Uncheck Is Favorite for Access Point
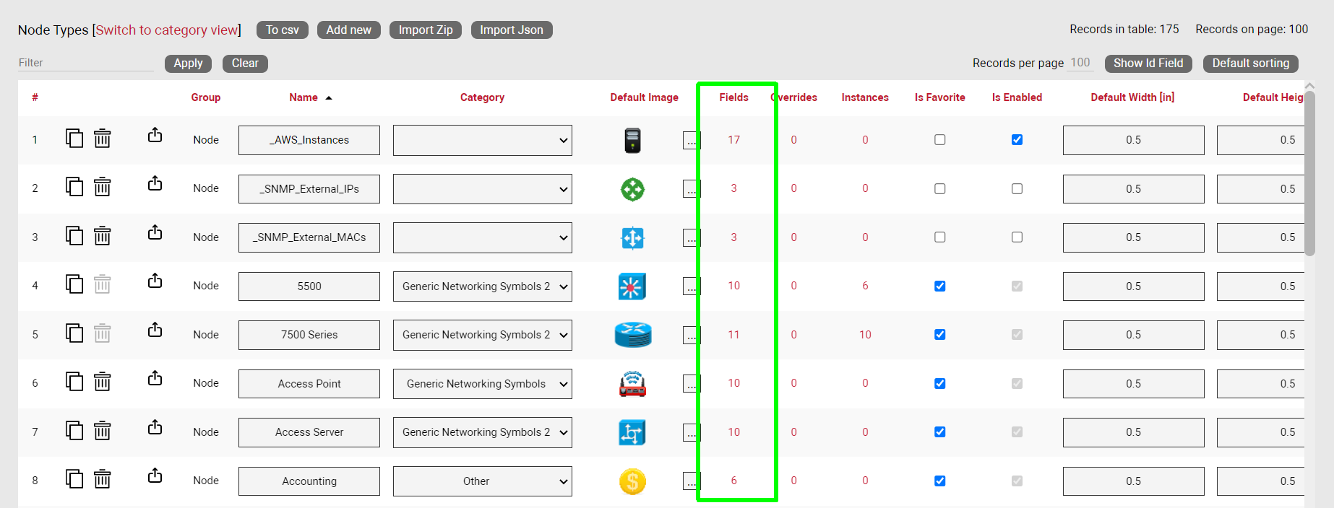The image size is (1334, 508). (939, 384)
